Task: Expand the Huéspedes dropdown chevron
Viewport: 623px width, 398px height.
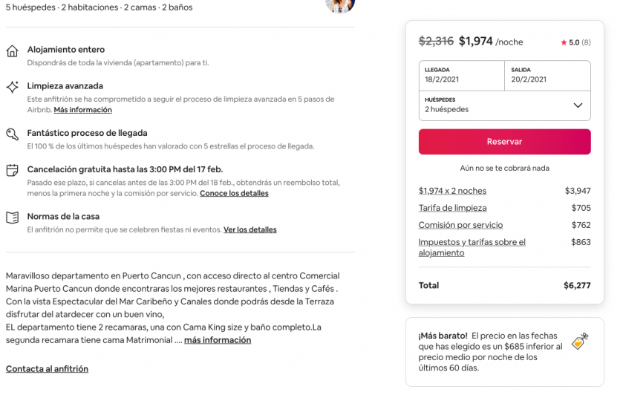Action: pos(578,105)
